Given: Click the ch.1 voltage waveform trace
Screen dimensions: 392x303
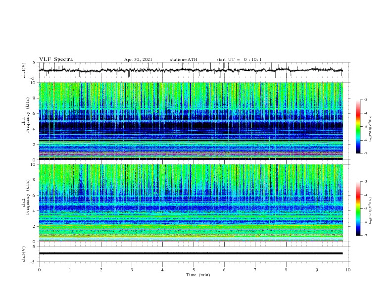Looking at the screenshot, I should coord(191,70).
